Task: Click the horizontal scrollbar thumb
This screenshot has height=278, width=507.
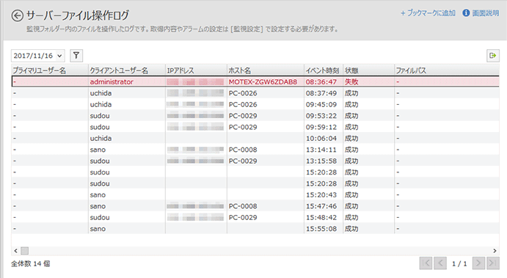Action: pyautogui.click(x=24, y=251)
